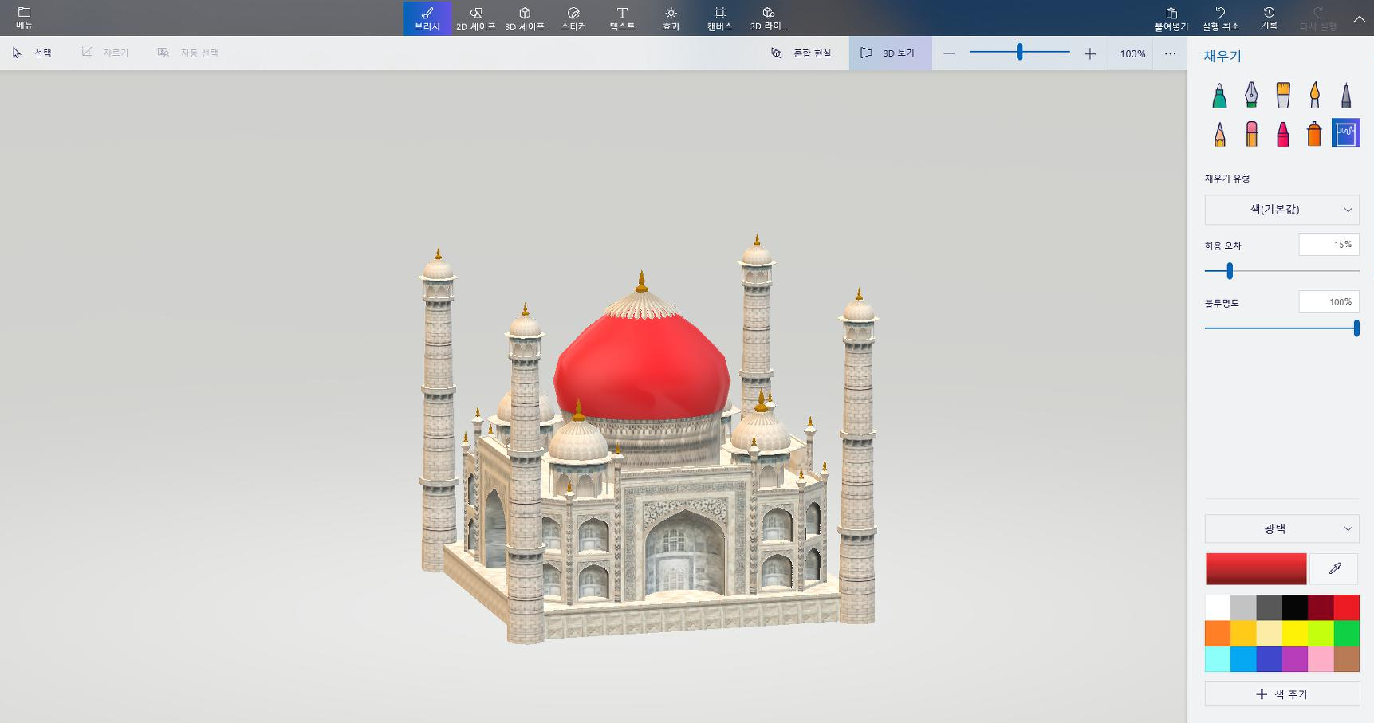
Task: Activate the 선택 select tool
Action: click(32, 53)
